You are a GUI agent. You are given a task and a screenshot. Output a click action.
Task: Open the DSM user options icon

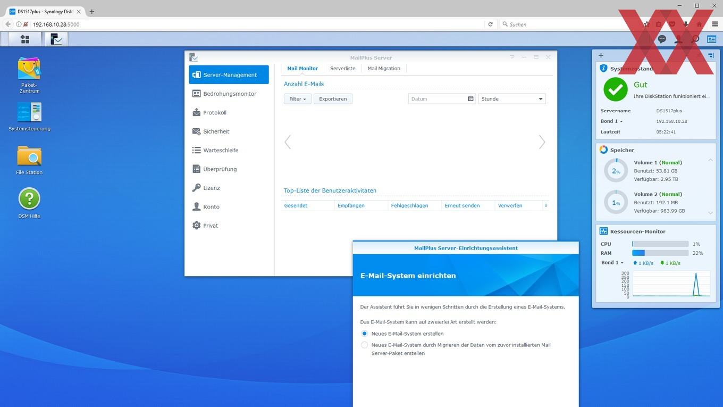point(678,39)
